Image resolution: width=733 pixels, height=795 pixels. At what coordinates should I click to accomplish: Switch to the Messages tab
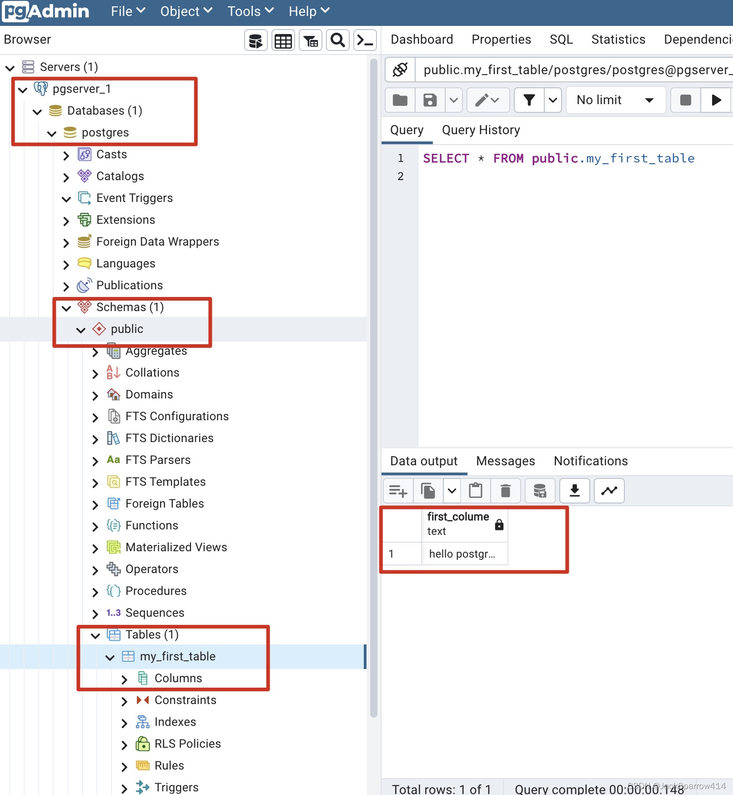point(506,461)
